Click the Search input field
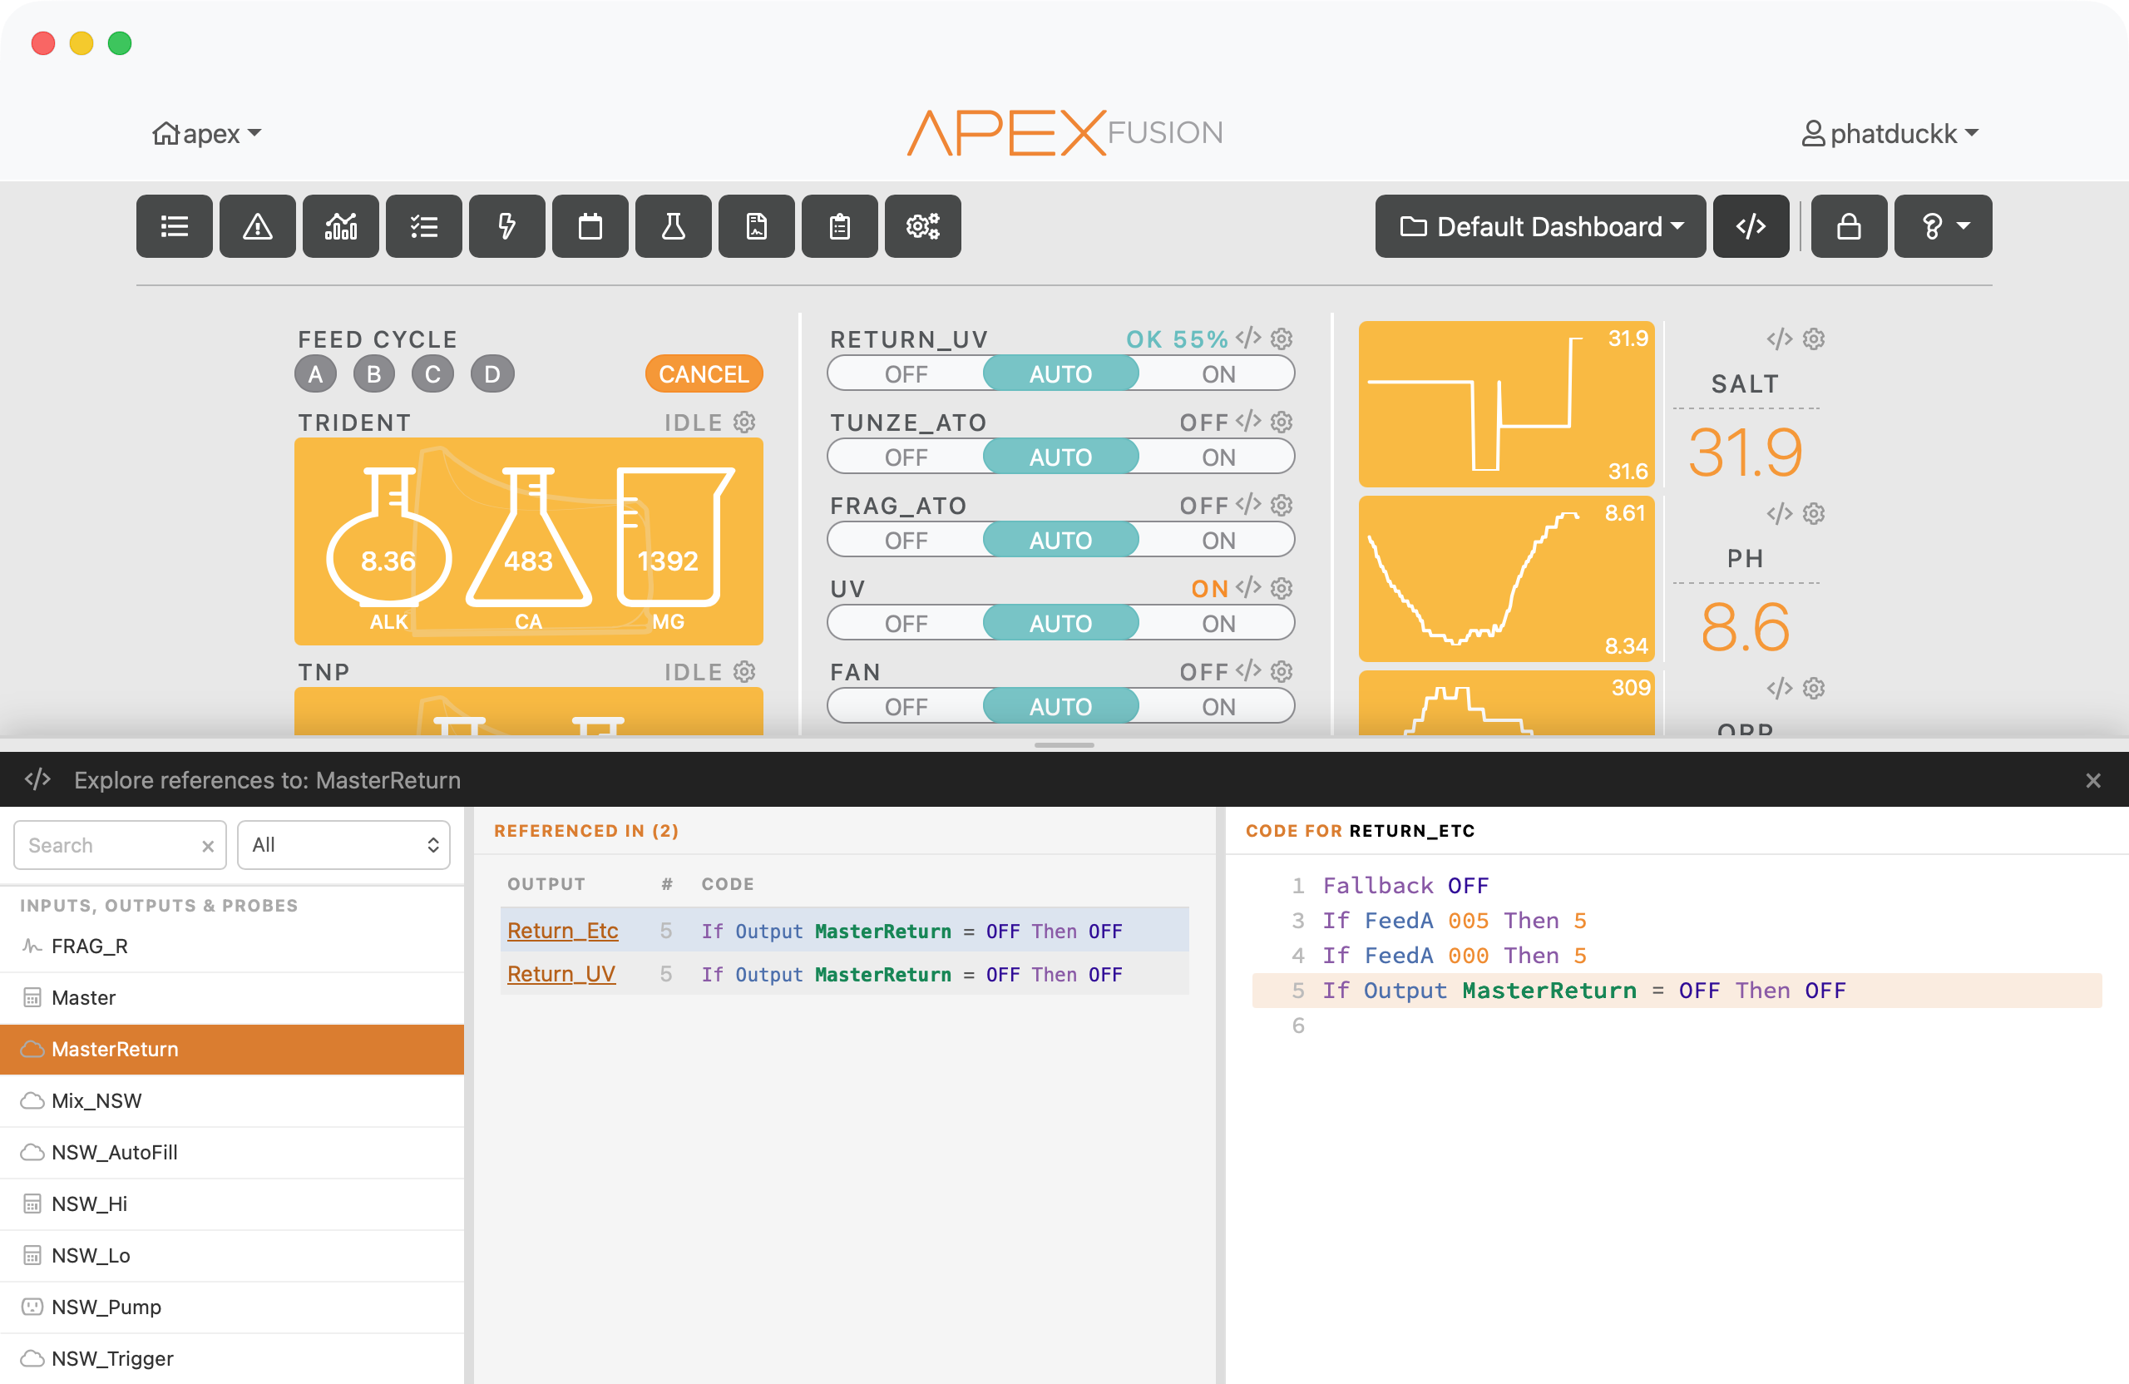Viewport: 2129px width, 1384px height. [120, 844]
